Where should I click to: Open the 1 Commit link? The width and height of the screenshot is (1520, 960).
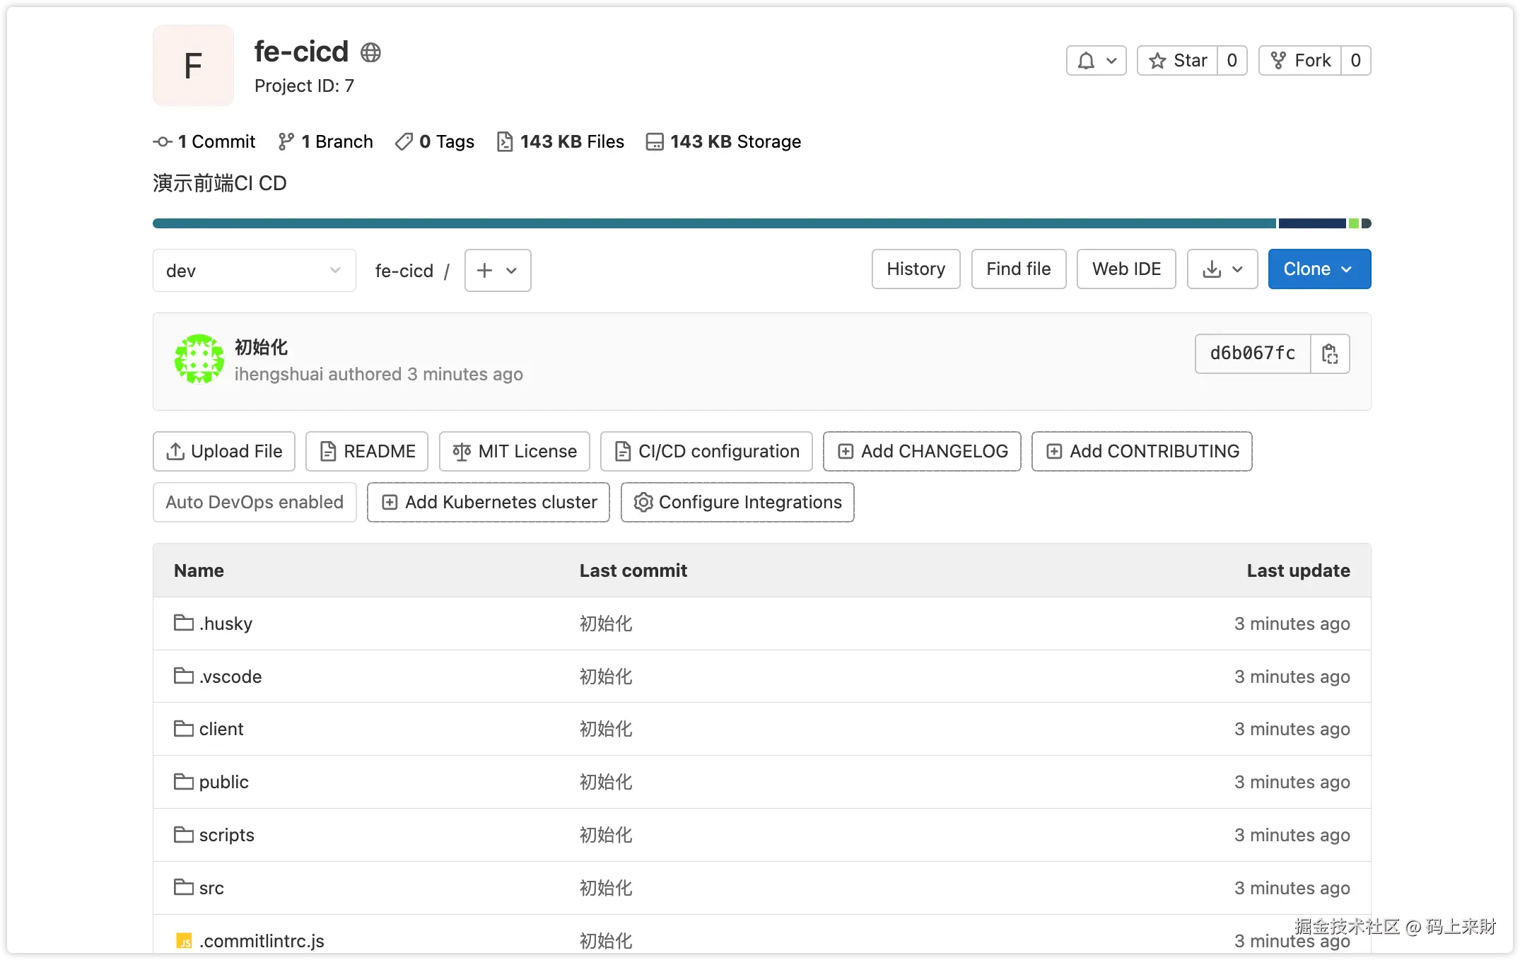coord(204,142)
